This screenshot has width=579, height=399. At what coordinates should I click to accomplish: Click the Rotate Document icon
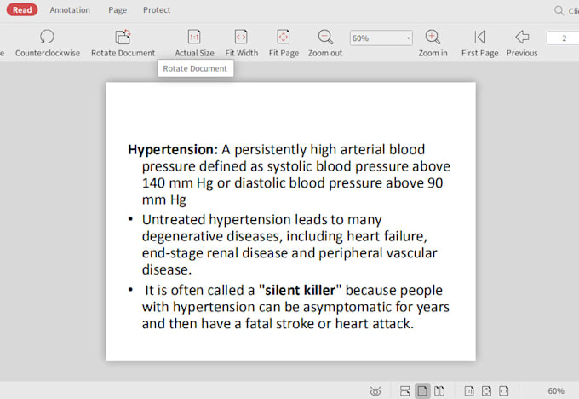pos(123,37)
